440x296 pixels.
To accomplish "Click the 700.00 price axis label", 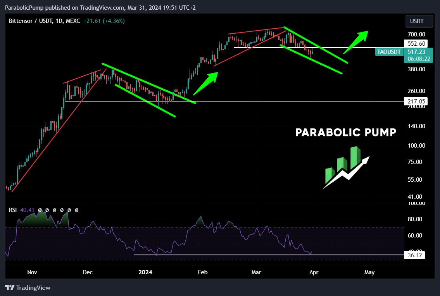I will coord(416,34).
